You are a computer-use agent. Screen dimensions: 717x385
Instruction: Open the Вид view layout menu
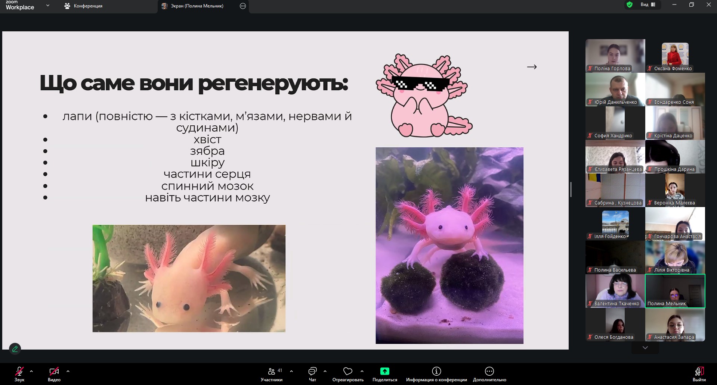[x=648, y=5]
